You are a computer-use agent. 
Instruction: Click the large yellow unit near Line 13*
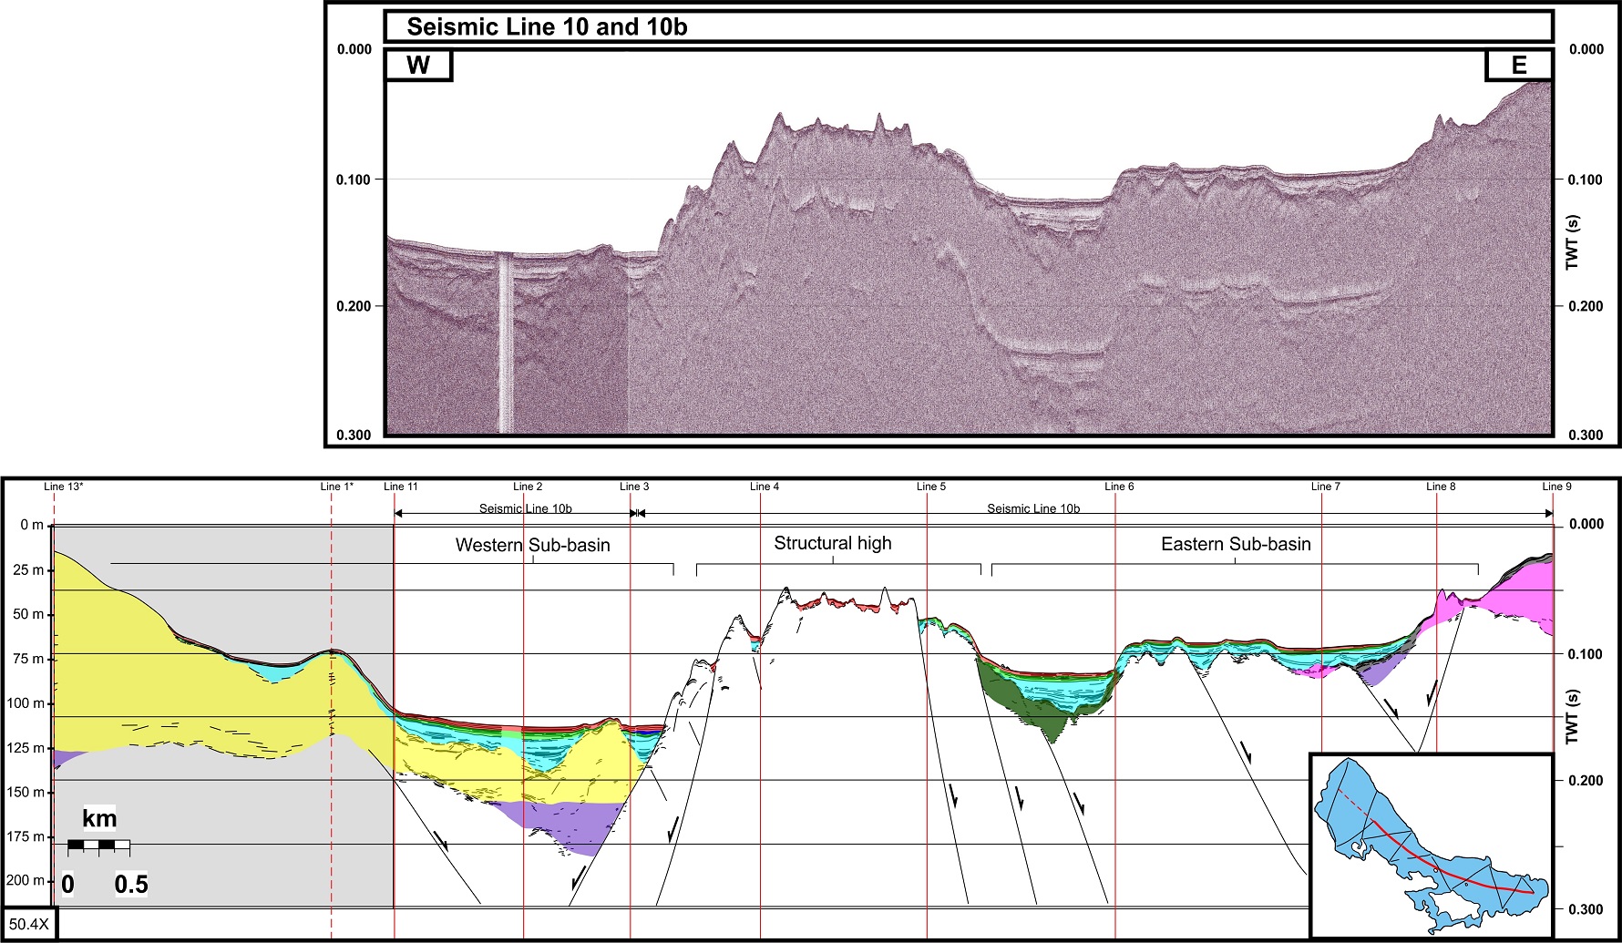pyautogui.click(x=137, y=674)
